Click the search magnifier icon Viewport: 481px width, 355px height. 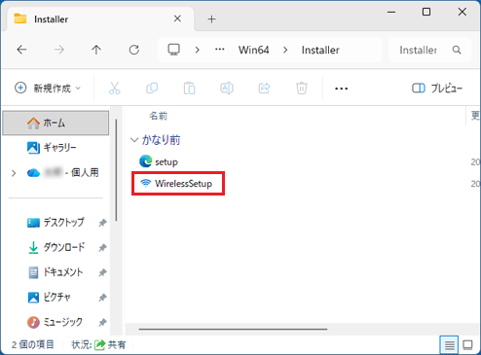pyautogui.click(x=457, y=50)
